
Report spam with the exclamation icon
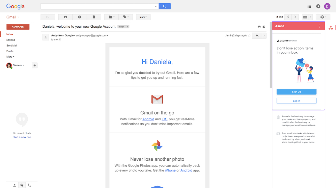80,17
